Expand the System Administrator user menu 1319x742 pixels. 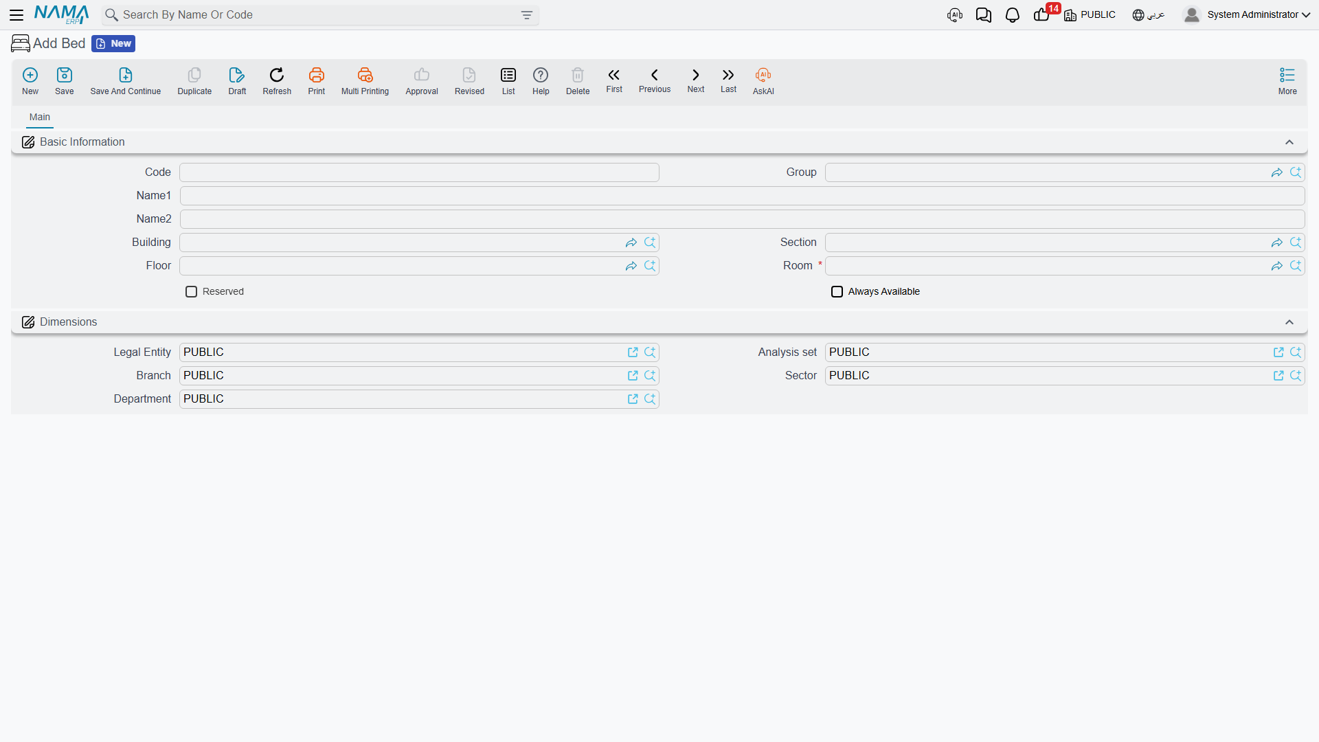(x=1247, y=14)
